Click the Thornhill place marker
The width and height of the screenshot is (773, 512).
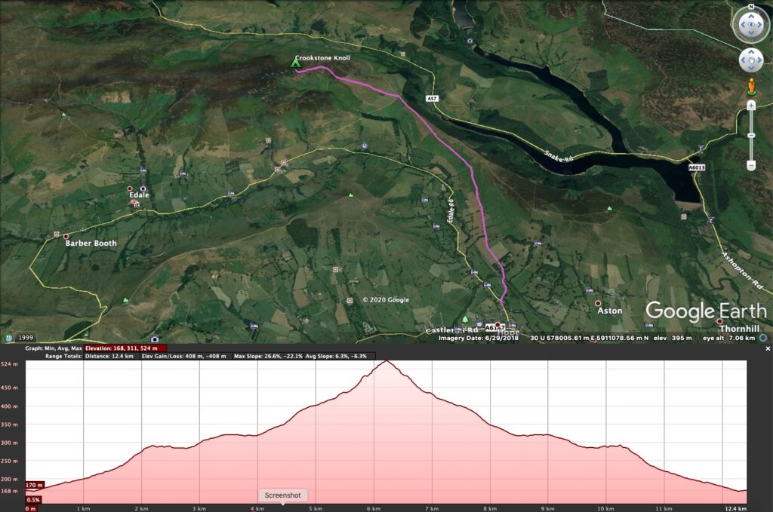pyautogui.click(x=719, y=322)
